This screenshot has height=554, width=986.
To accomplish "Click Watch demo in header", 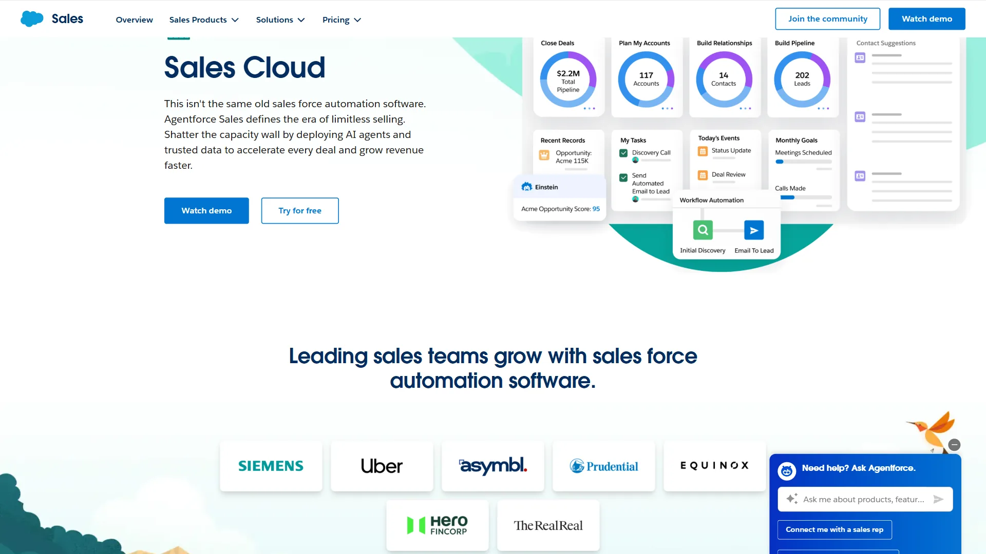I will (x=926, y=18).
